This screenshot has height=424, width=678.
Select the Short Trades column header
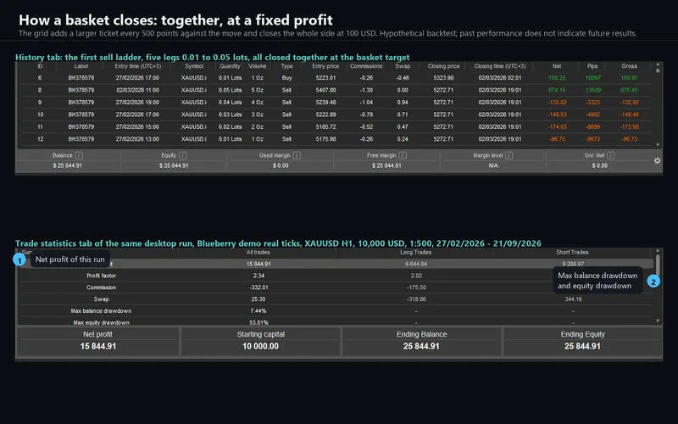pyautogui.click(x=572, y=252)
